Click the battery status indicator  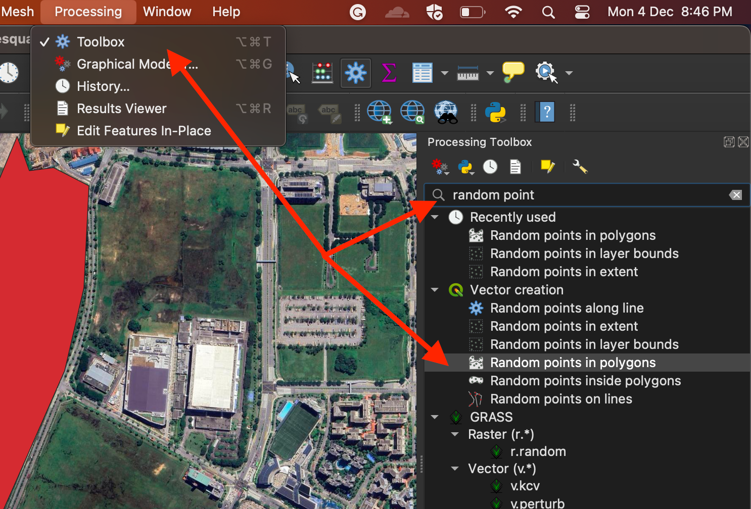472,12
